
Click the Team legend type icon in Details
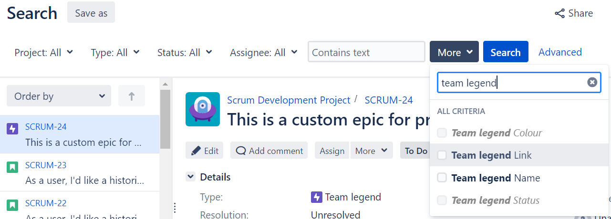tap(317, 197)
